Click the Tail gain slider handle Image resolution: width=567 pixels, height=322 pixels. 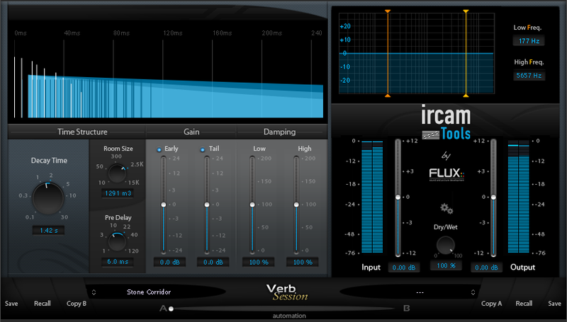tap(207, 205)
